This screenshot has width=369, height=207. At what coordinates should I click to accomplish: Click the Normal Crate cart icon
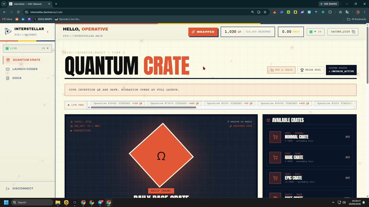click(275, 137)
